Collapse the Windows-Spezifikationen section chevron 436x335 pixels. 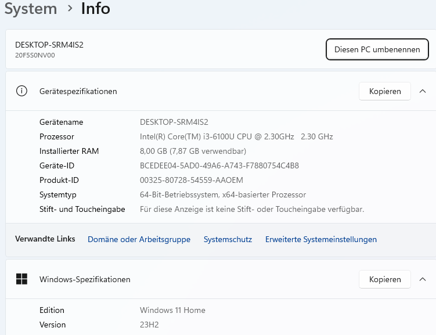tap(423, 279)
